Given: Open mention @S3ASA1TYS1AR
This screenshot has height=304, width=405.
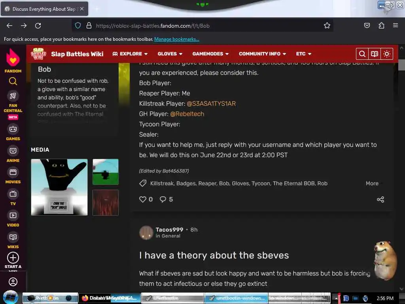Looking at the screenshot, I should [x=211, y=103].
